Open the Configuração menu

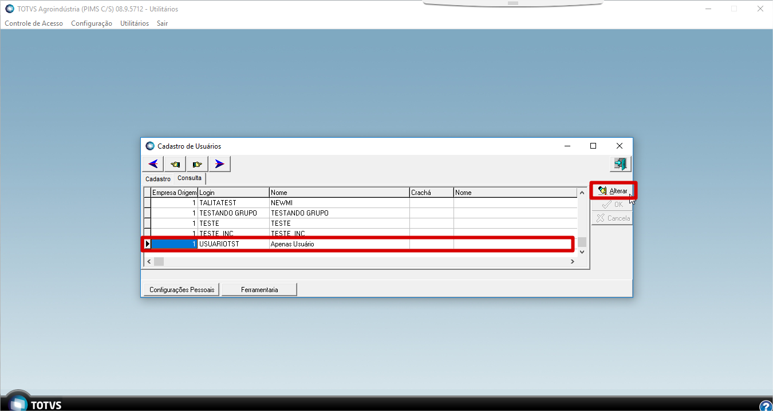(x=92, y=23)
